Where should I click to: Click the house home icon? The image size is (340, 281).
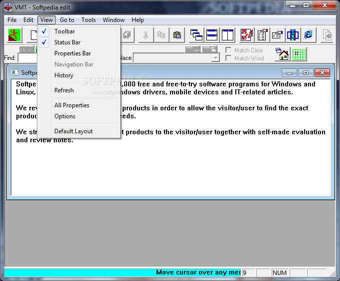282,54
